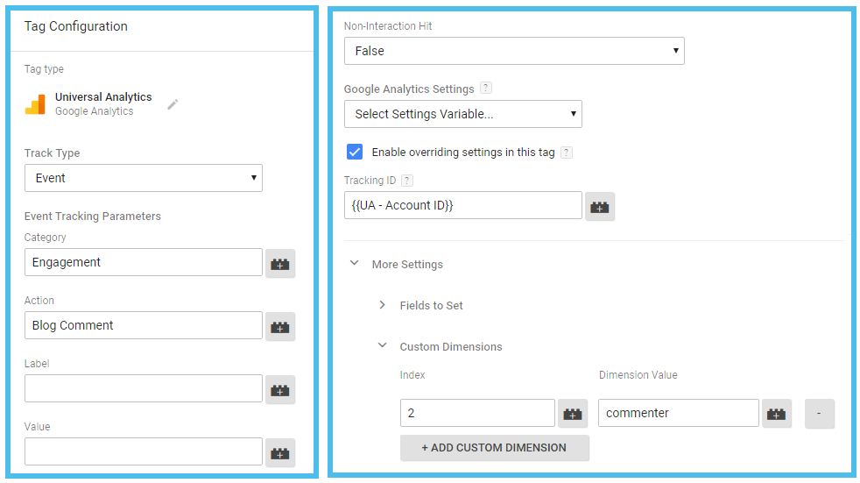Click variable picker icon beside Label field
This screenshot has width=860, height=483.
280,389
